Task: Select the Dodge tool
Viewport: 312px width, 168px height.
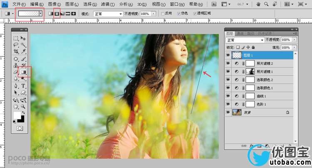Action: click(23, 79)
